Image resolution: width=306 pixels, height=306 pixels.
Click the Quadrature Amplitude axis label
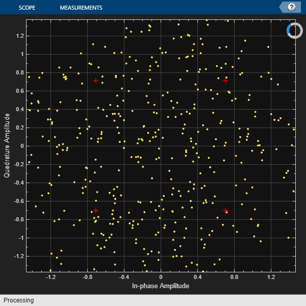pyautogui.click(x=7, y=145)
